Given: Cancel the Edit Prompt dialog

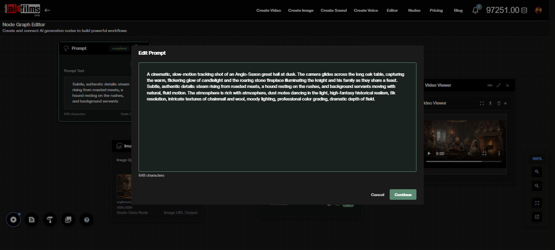Looking at the screenshot, I should [377, 194].
